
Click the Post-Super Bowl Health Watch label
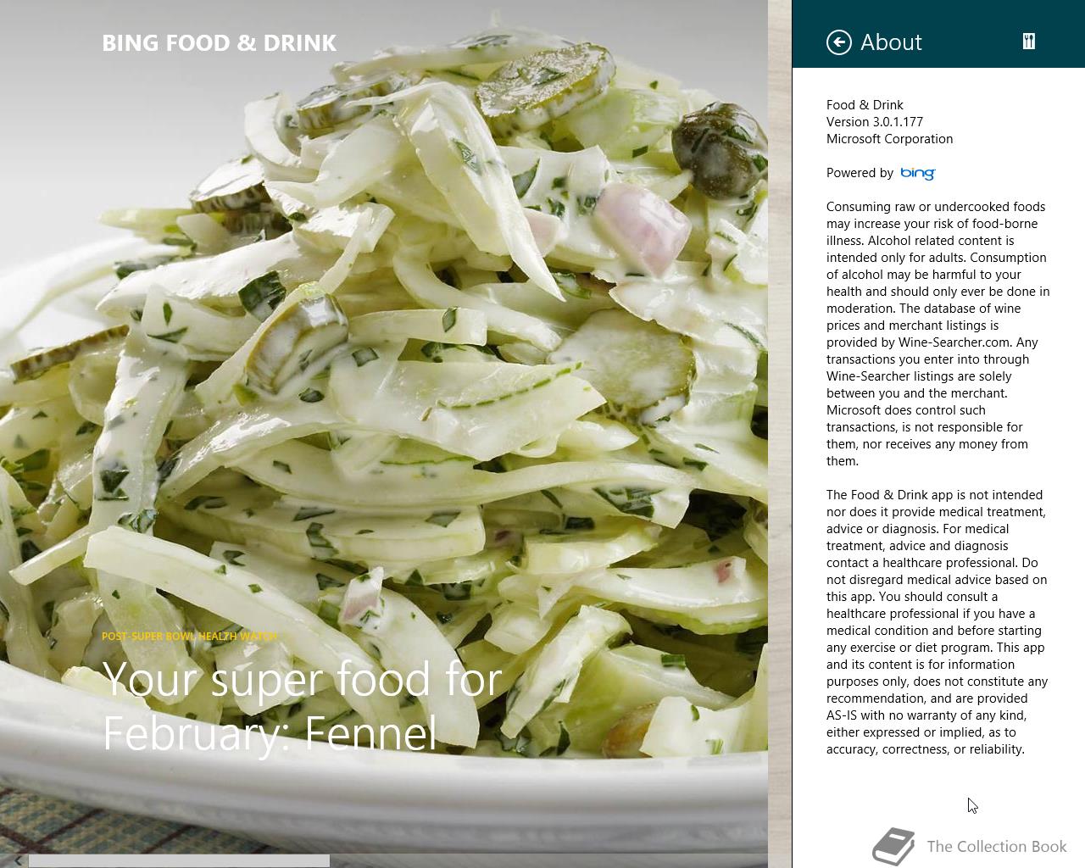(190, 636)
